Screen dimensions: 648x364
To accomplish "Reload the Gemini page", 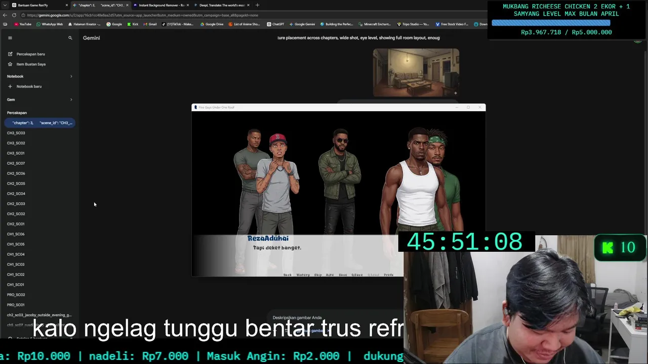I will point(14,15).
